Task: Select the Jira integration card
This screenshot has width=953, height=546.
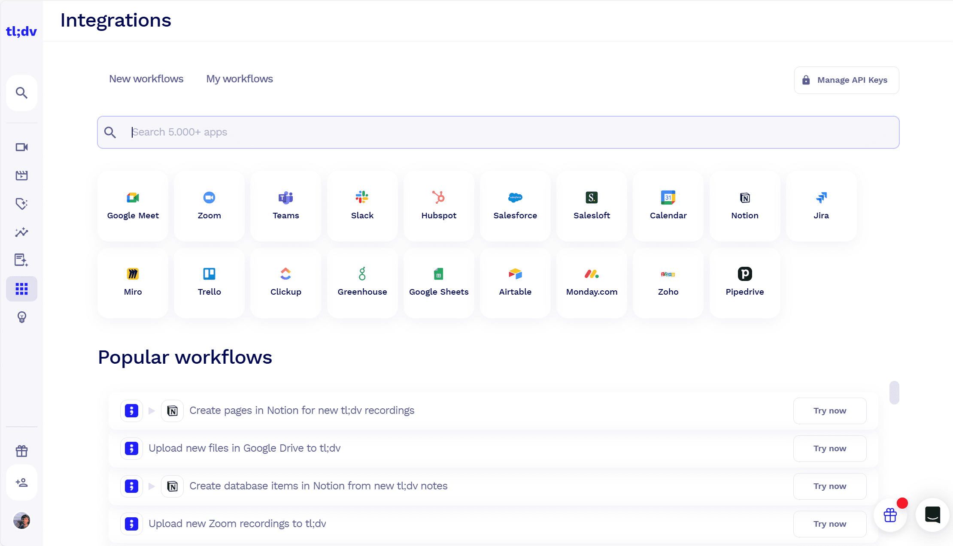Action: 821,206
